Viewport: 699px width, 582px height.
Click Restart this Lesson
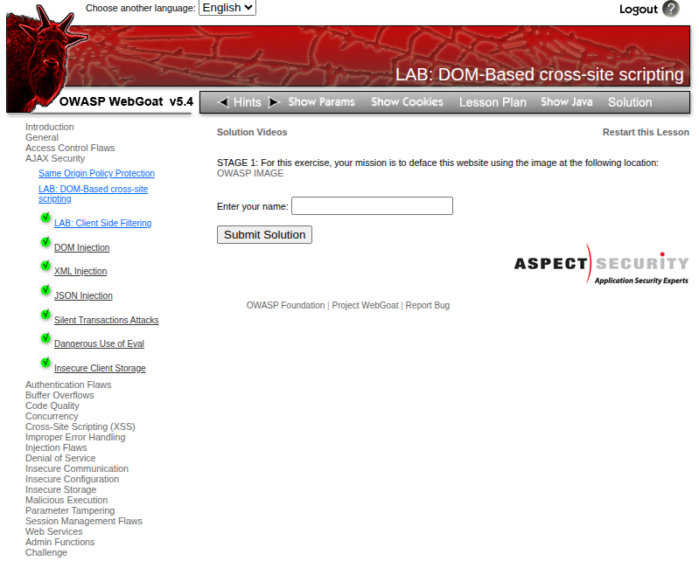click(x=646, y=132)
